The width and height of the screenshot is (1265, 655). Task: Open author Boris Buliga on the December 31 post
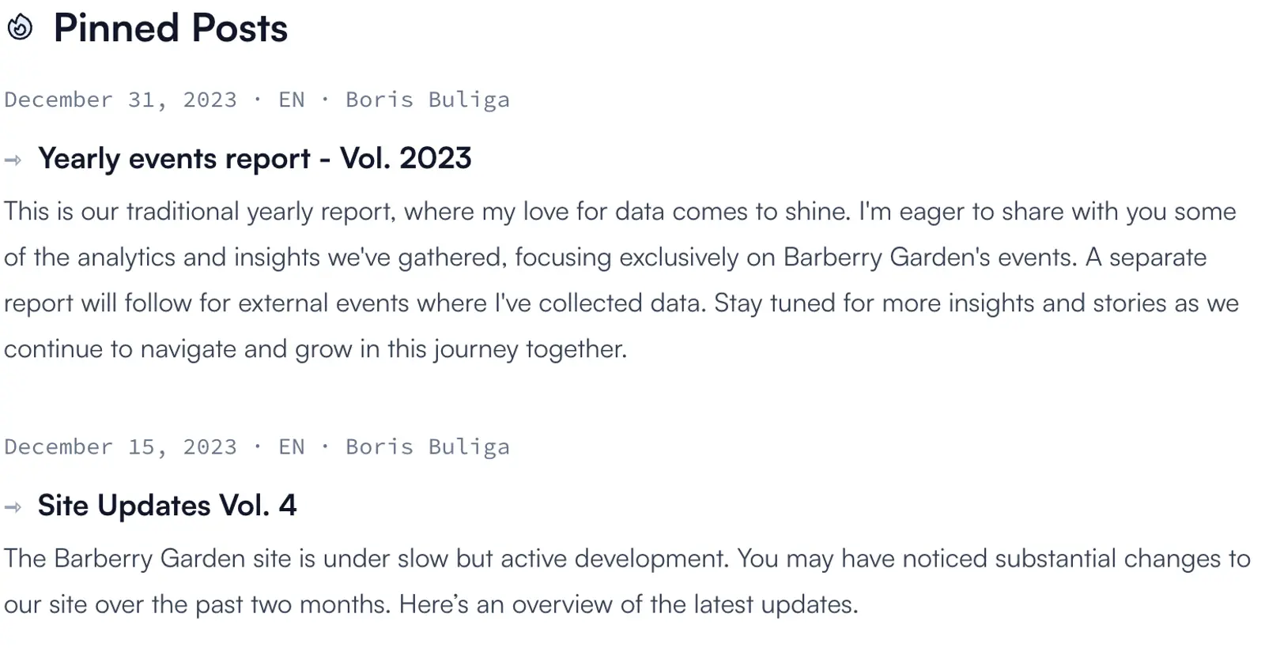[427, 100]
